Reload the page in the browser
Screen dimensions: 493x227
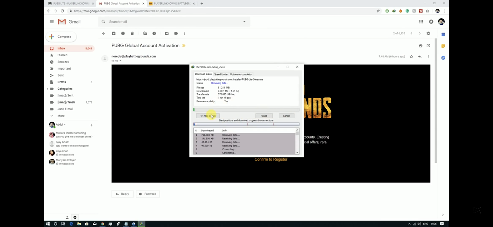(62, 11)
